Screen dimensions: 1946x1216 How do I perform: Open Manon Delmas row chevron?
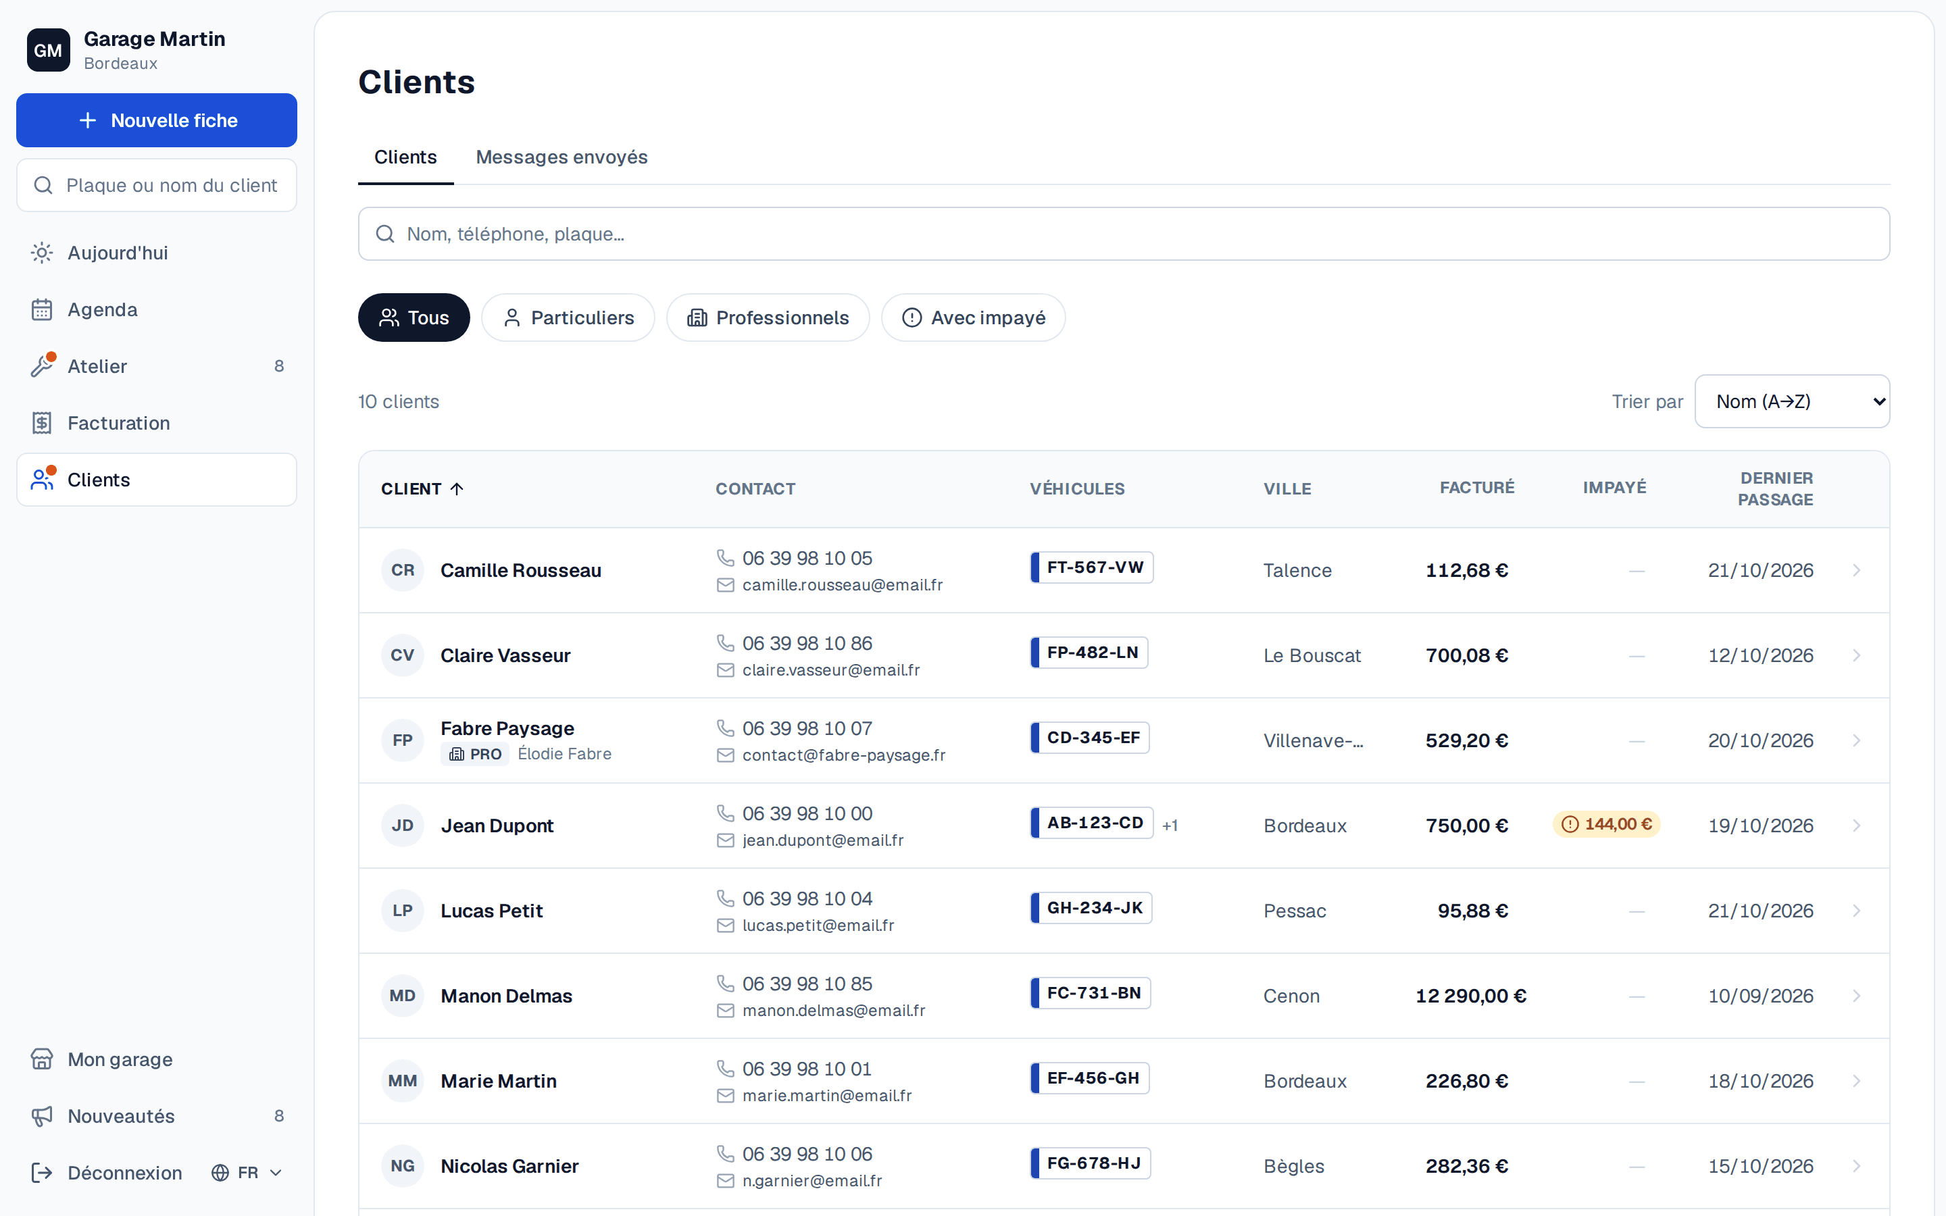point(1857,996)
